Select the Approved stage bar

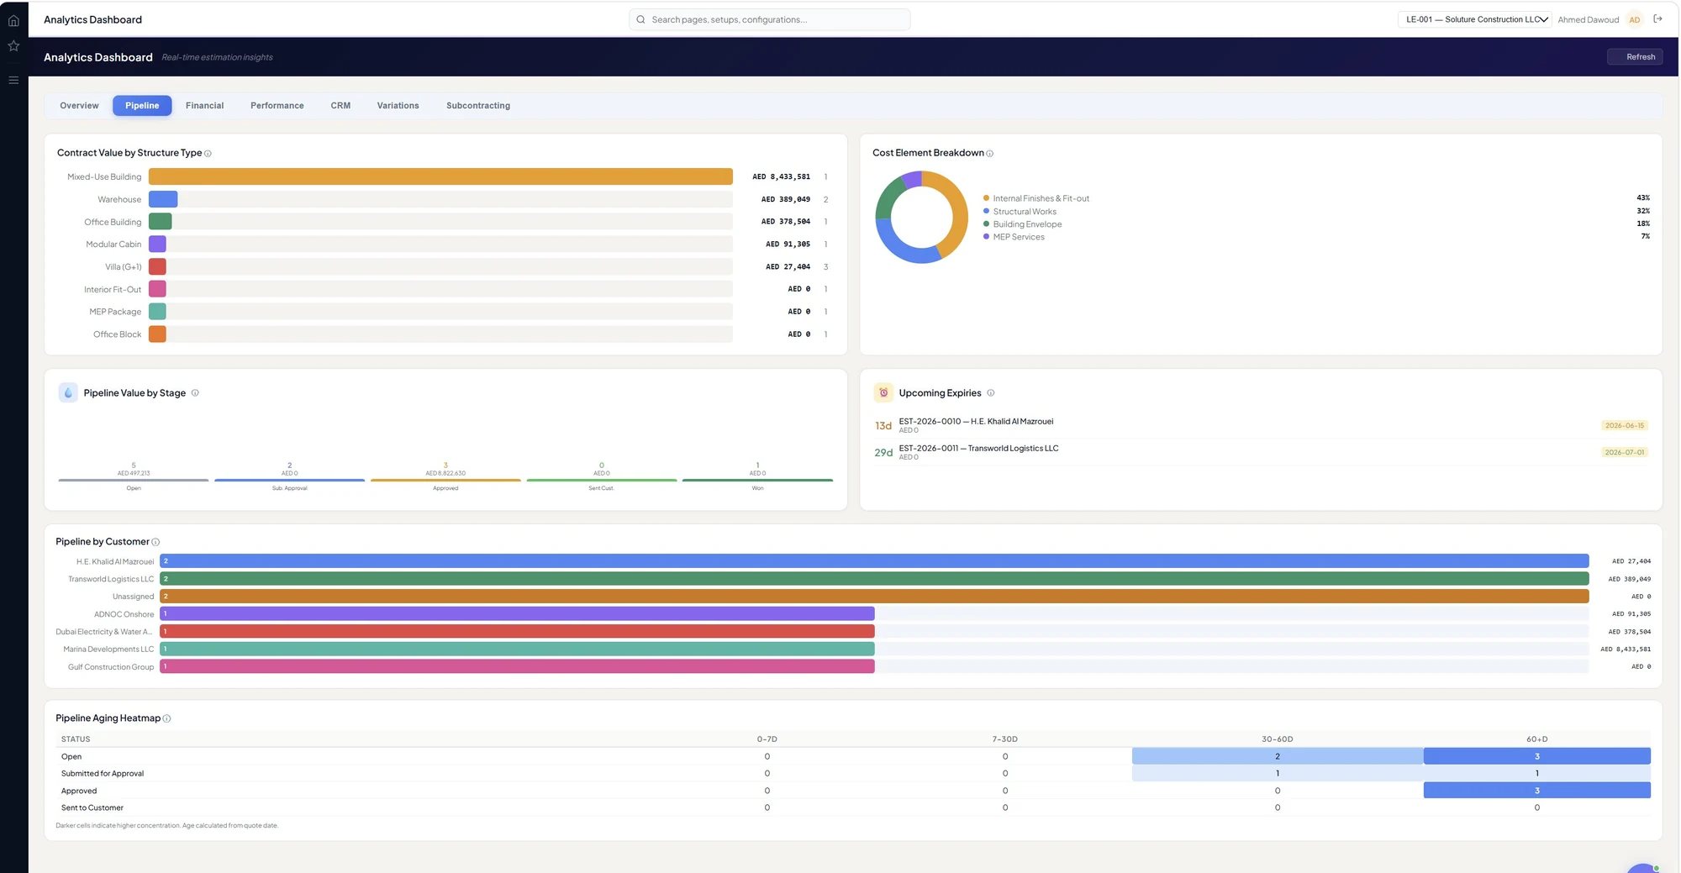[445, 480]
